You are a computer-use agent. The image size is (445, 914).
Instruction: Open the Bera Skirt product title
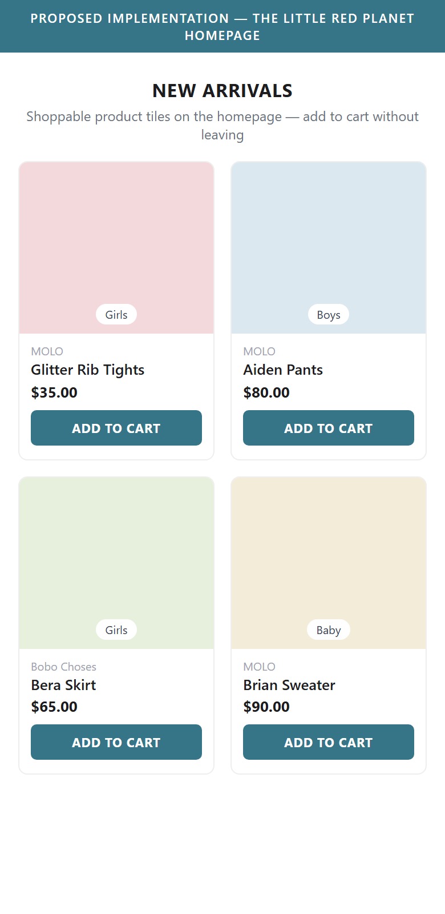(63, 685)
